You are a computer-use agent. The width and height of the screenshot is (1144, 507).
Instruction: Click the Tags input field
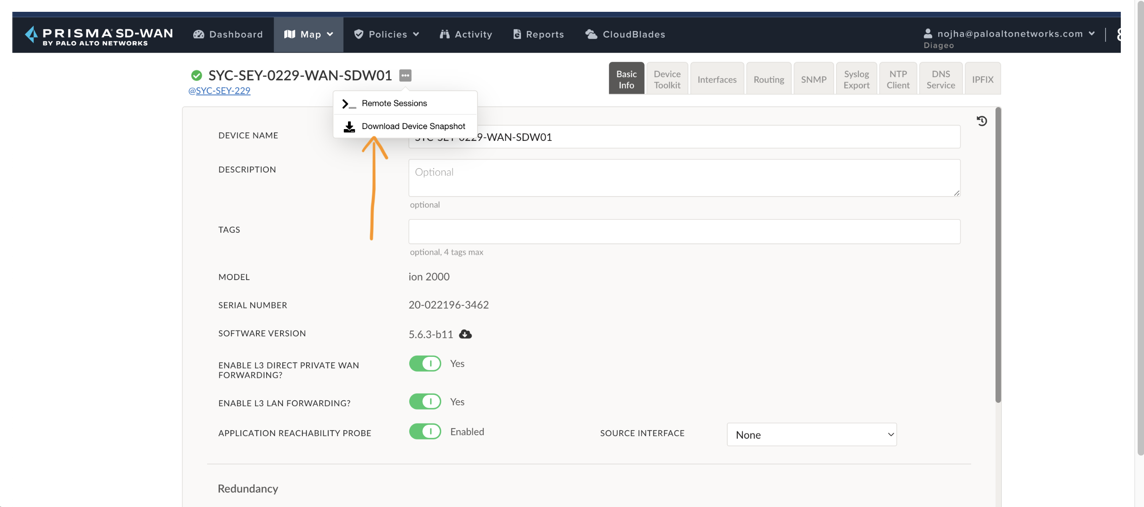click(684, 231)
